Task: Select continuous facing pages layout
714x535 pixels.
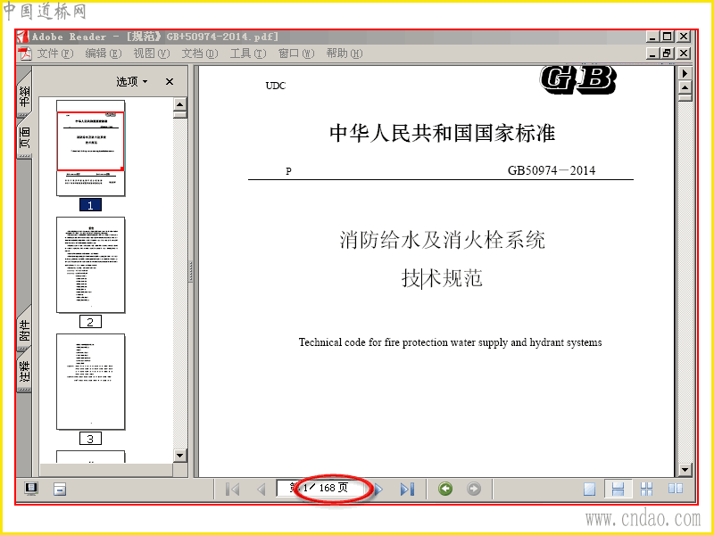Action: click(x=646, y=489)
